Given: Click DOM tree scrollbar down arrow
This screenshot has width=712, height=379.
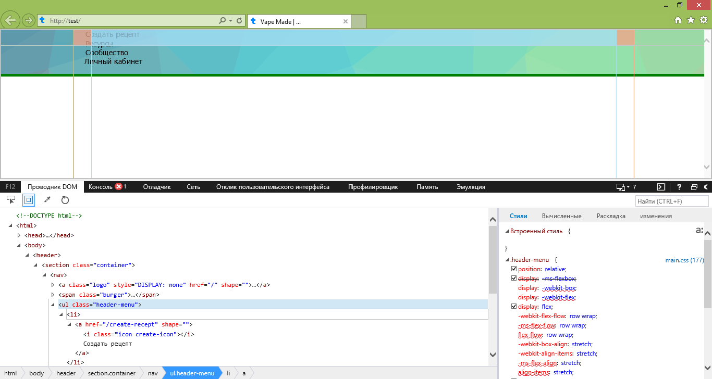Looking at the screenshot, I should pyautogui.click(x=493, y=355).
